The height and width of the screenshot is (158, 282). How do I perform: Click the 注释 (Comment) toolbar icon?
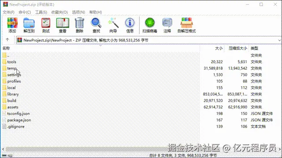[167, 23]
